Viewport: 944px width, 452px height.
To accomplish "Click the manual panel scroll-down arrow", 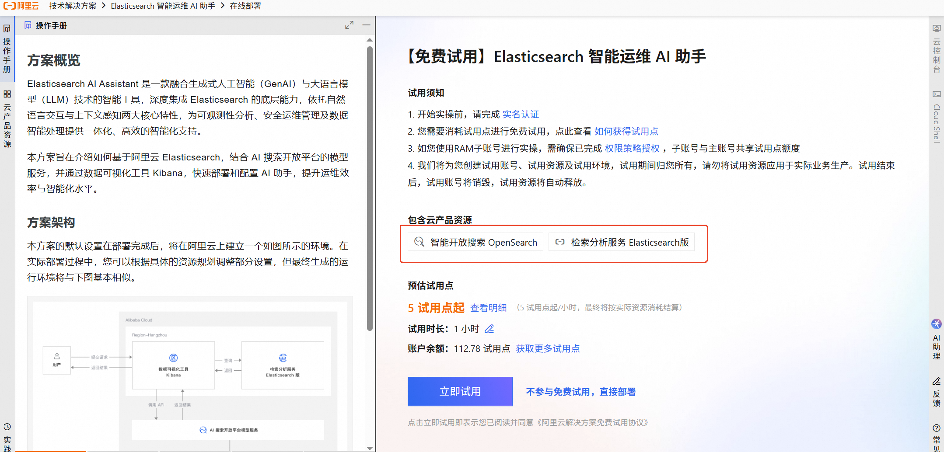I will [x=370, y=448].
